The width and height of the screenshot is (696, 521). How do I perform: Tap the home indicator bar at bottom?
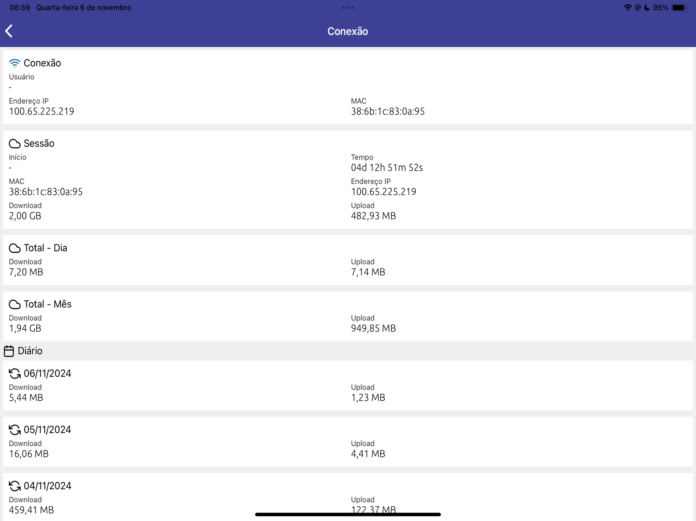pos(348,514)
